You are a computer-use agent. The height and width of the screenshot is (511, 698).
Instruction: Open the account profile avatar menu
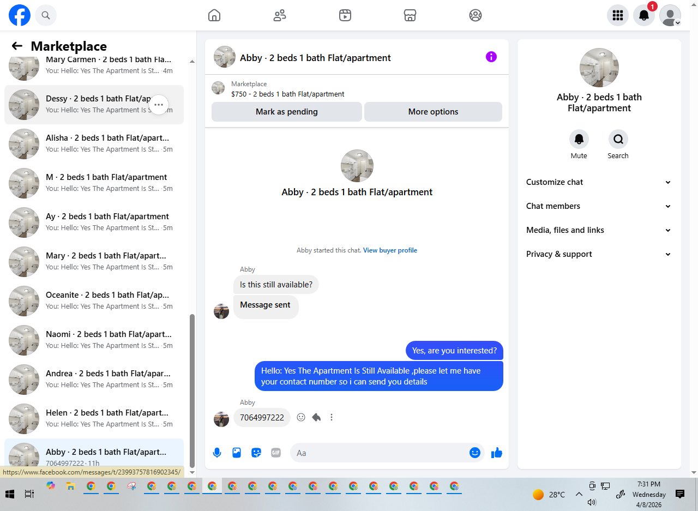[670, 15]
